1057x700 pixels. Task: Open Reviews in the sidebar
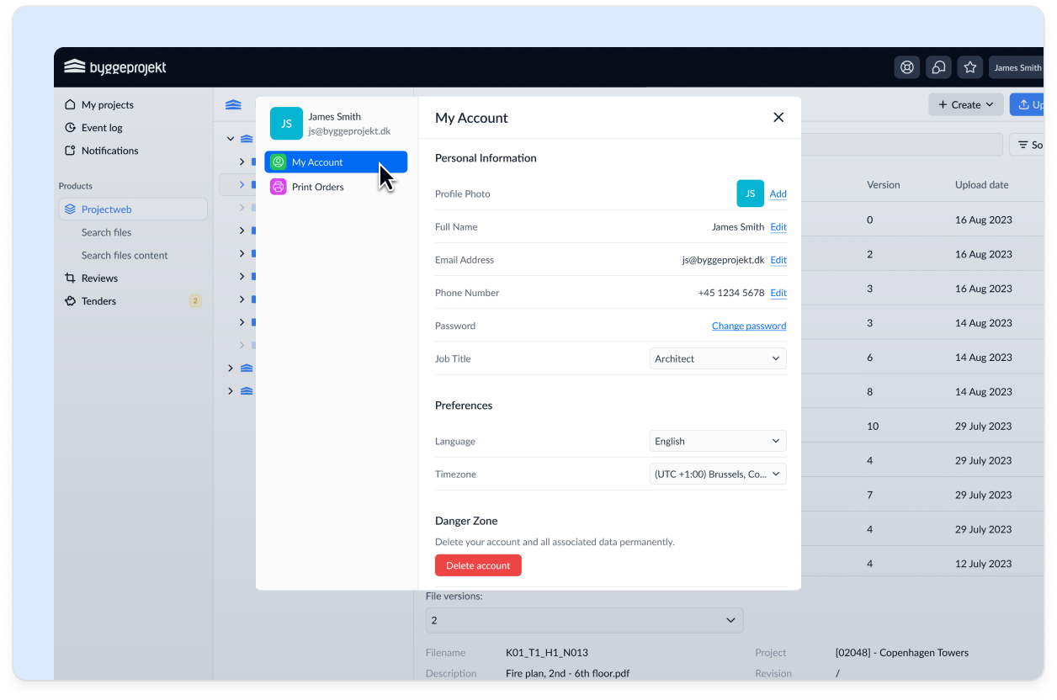(x=99, y=278)
